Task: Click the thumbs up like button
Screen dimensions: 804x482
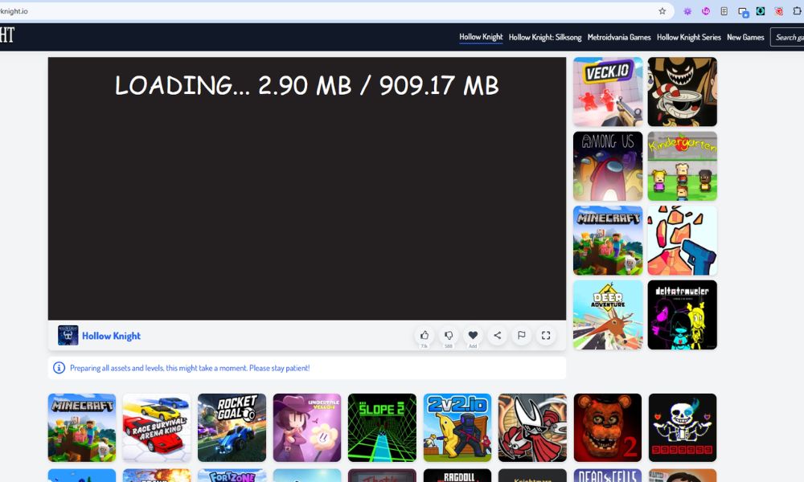Action: pos(424,335)
